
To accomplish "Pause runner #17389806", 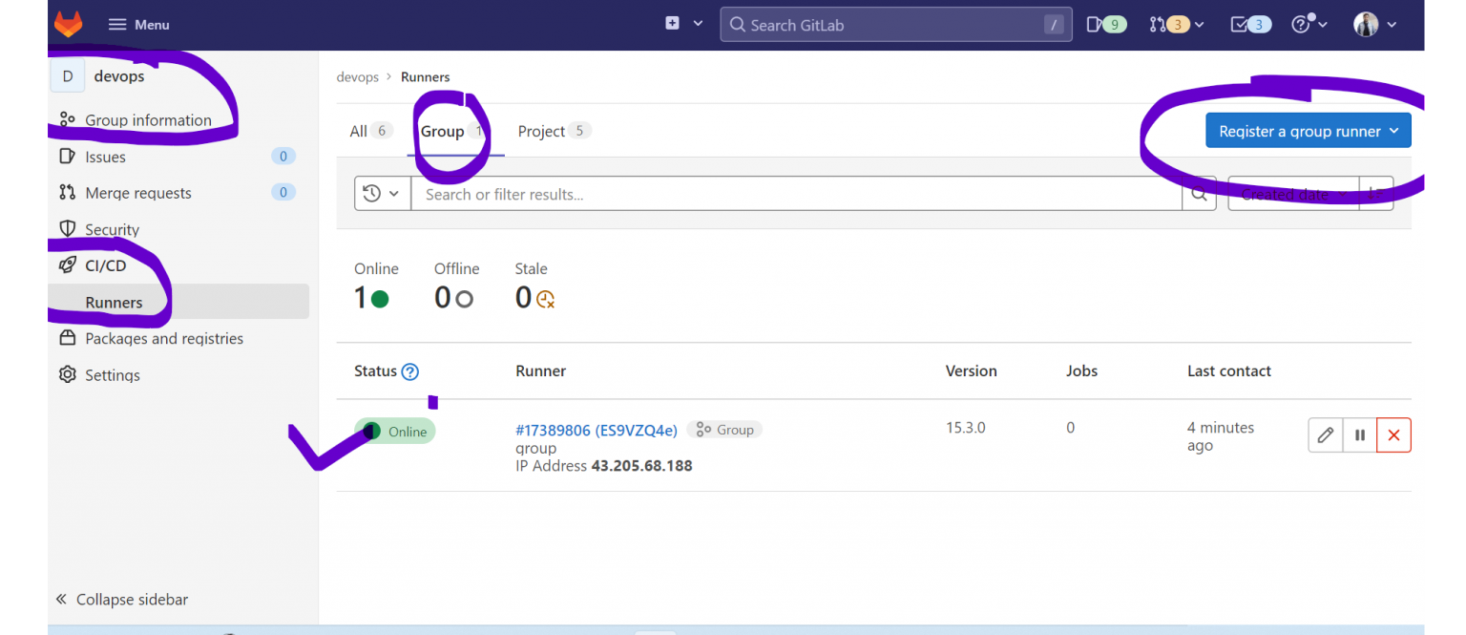I will point(1359,435).
